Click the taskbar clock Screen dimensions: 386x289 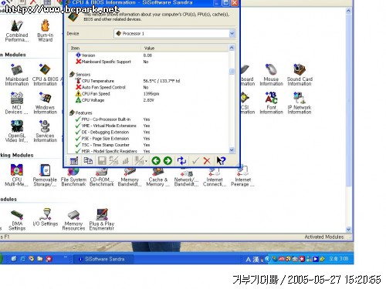pos(339,259)
